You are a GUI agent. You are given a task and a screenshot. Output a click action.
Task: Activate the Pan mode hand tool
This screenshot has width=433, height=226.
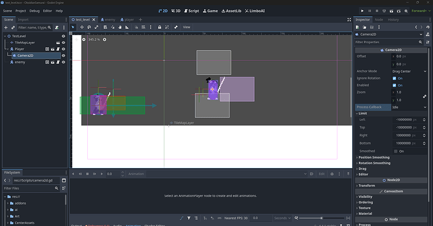coord(120,27)
